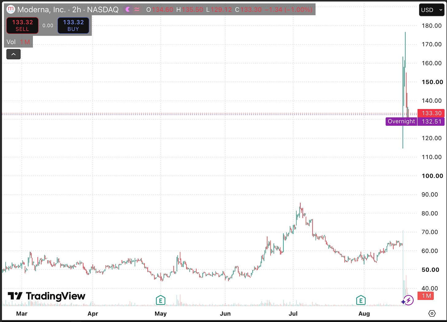Click the Moderna, Inc. symbol title

tap(41, 10)
